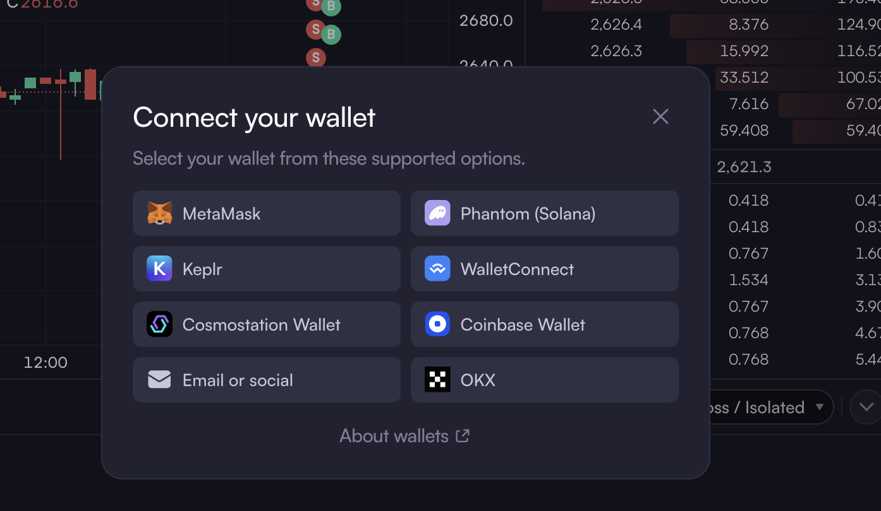This screenshot has width=881, height=511.
Task: Click the 2,626.4 ask price row
Action: tap(703, 25)
